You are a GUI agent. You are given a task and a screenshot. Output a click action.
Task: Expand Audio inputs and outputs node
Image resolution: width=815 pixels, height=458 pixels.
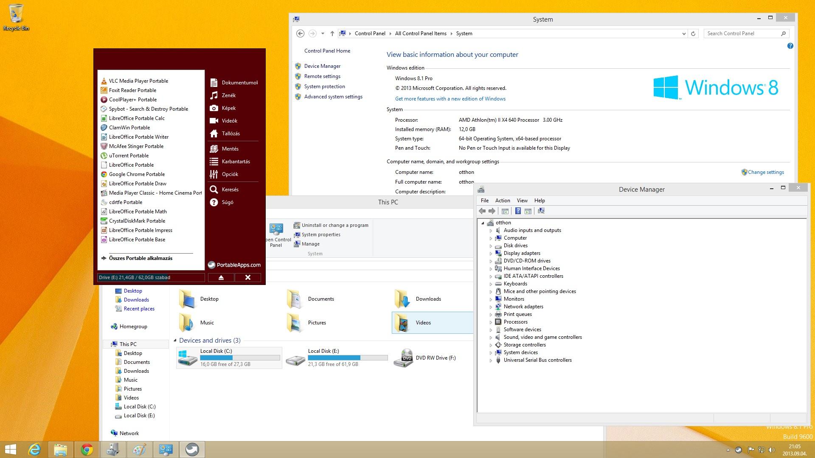[x=491, y=231]
